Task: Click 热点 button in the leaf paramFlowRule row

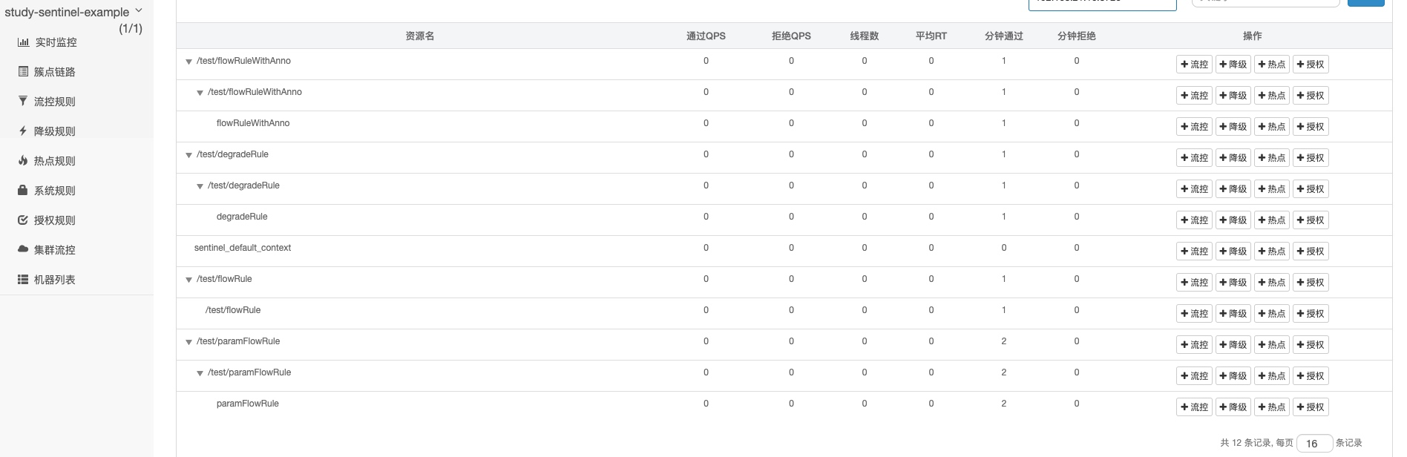Action: tap(1271, 407)
